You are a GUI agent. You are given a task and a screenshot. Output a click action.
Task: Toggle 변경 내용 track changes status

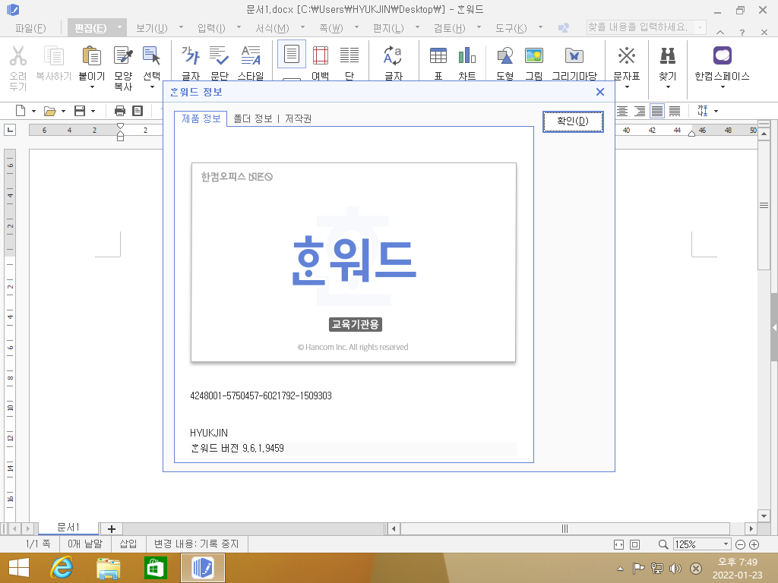(x=197, y=544)
